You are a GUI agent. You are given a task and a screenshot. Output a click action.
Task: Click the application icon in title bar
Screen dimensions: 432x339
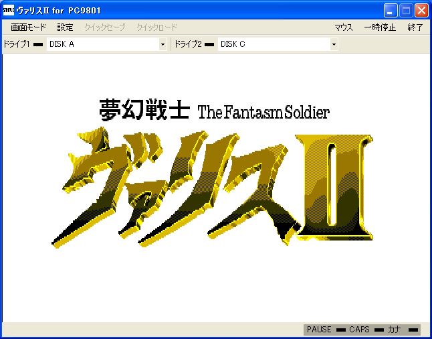tap(8, 10)
